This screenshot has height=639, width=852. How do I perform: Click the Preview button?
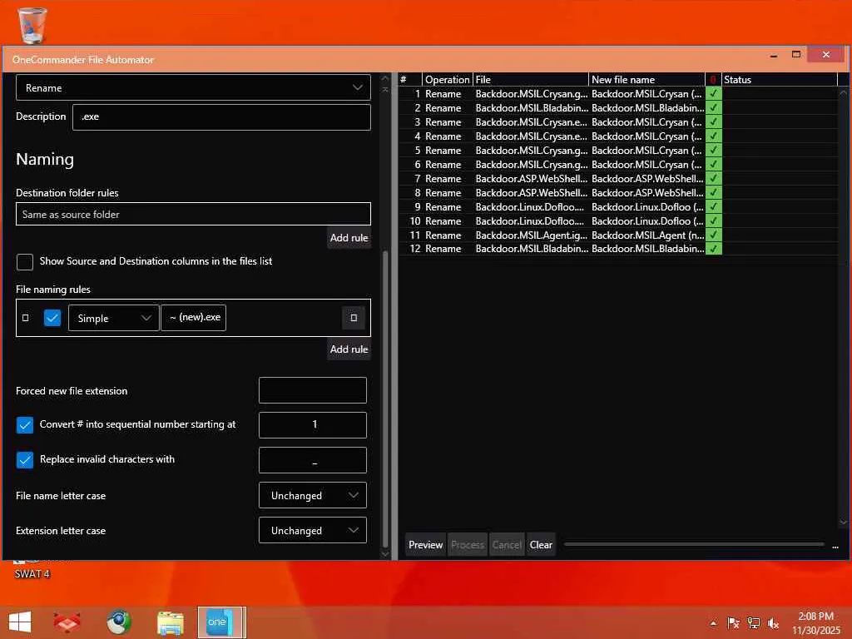point(425,544)
